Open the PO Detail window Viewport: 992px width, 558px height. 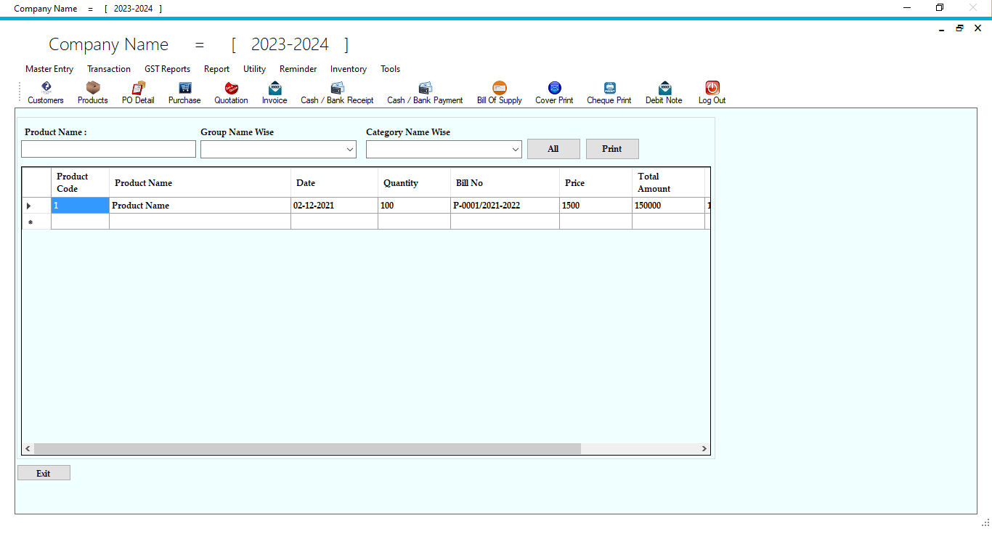[137, 92]
